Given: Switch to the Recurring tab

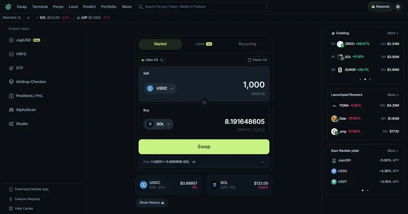Looking at the screenshot, I should coord(248,44).
